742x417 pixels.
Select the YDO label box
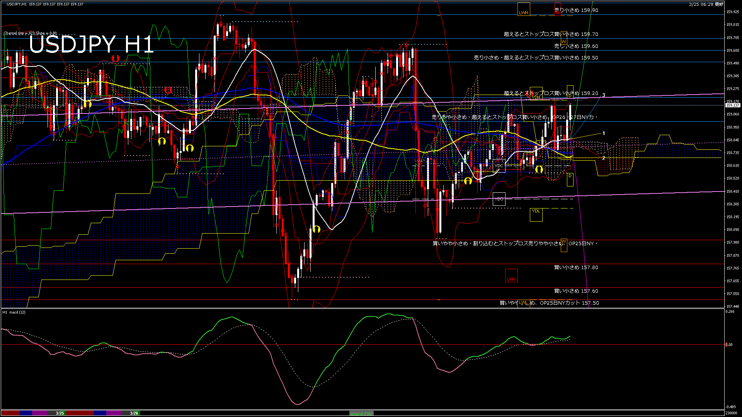coord(499,199)
